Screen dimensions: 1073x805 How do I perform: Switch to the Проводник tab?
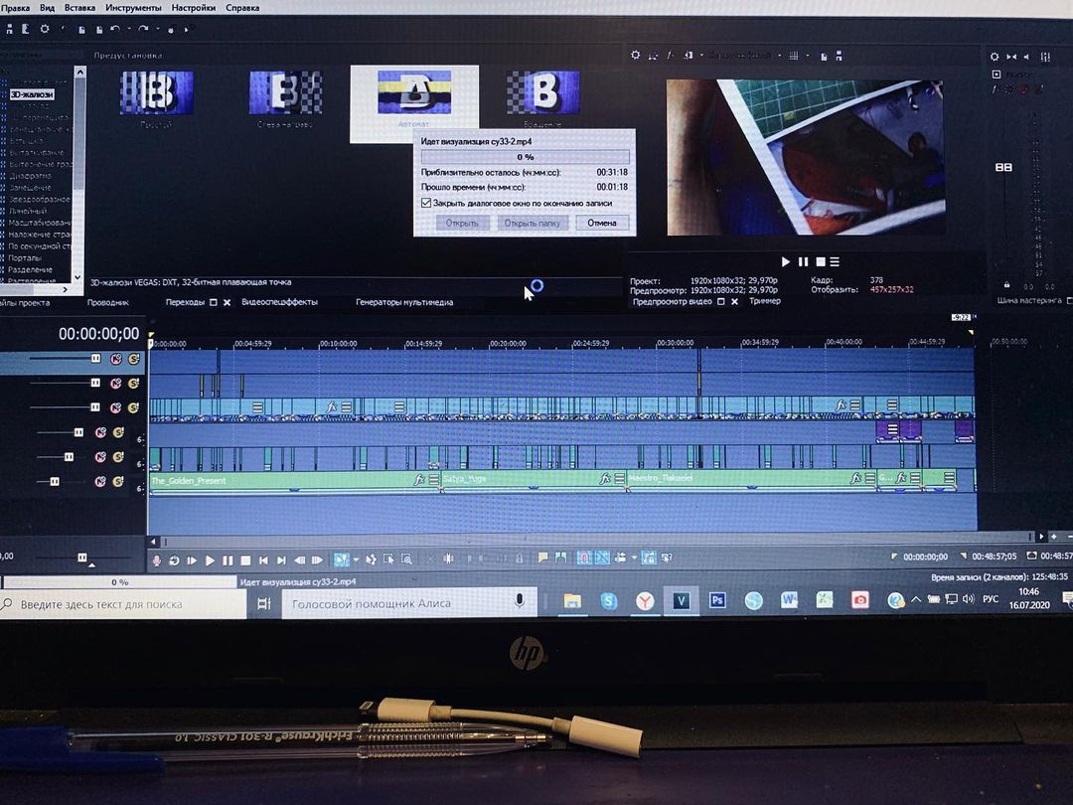click(x=108, y=302)
